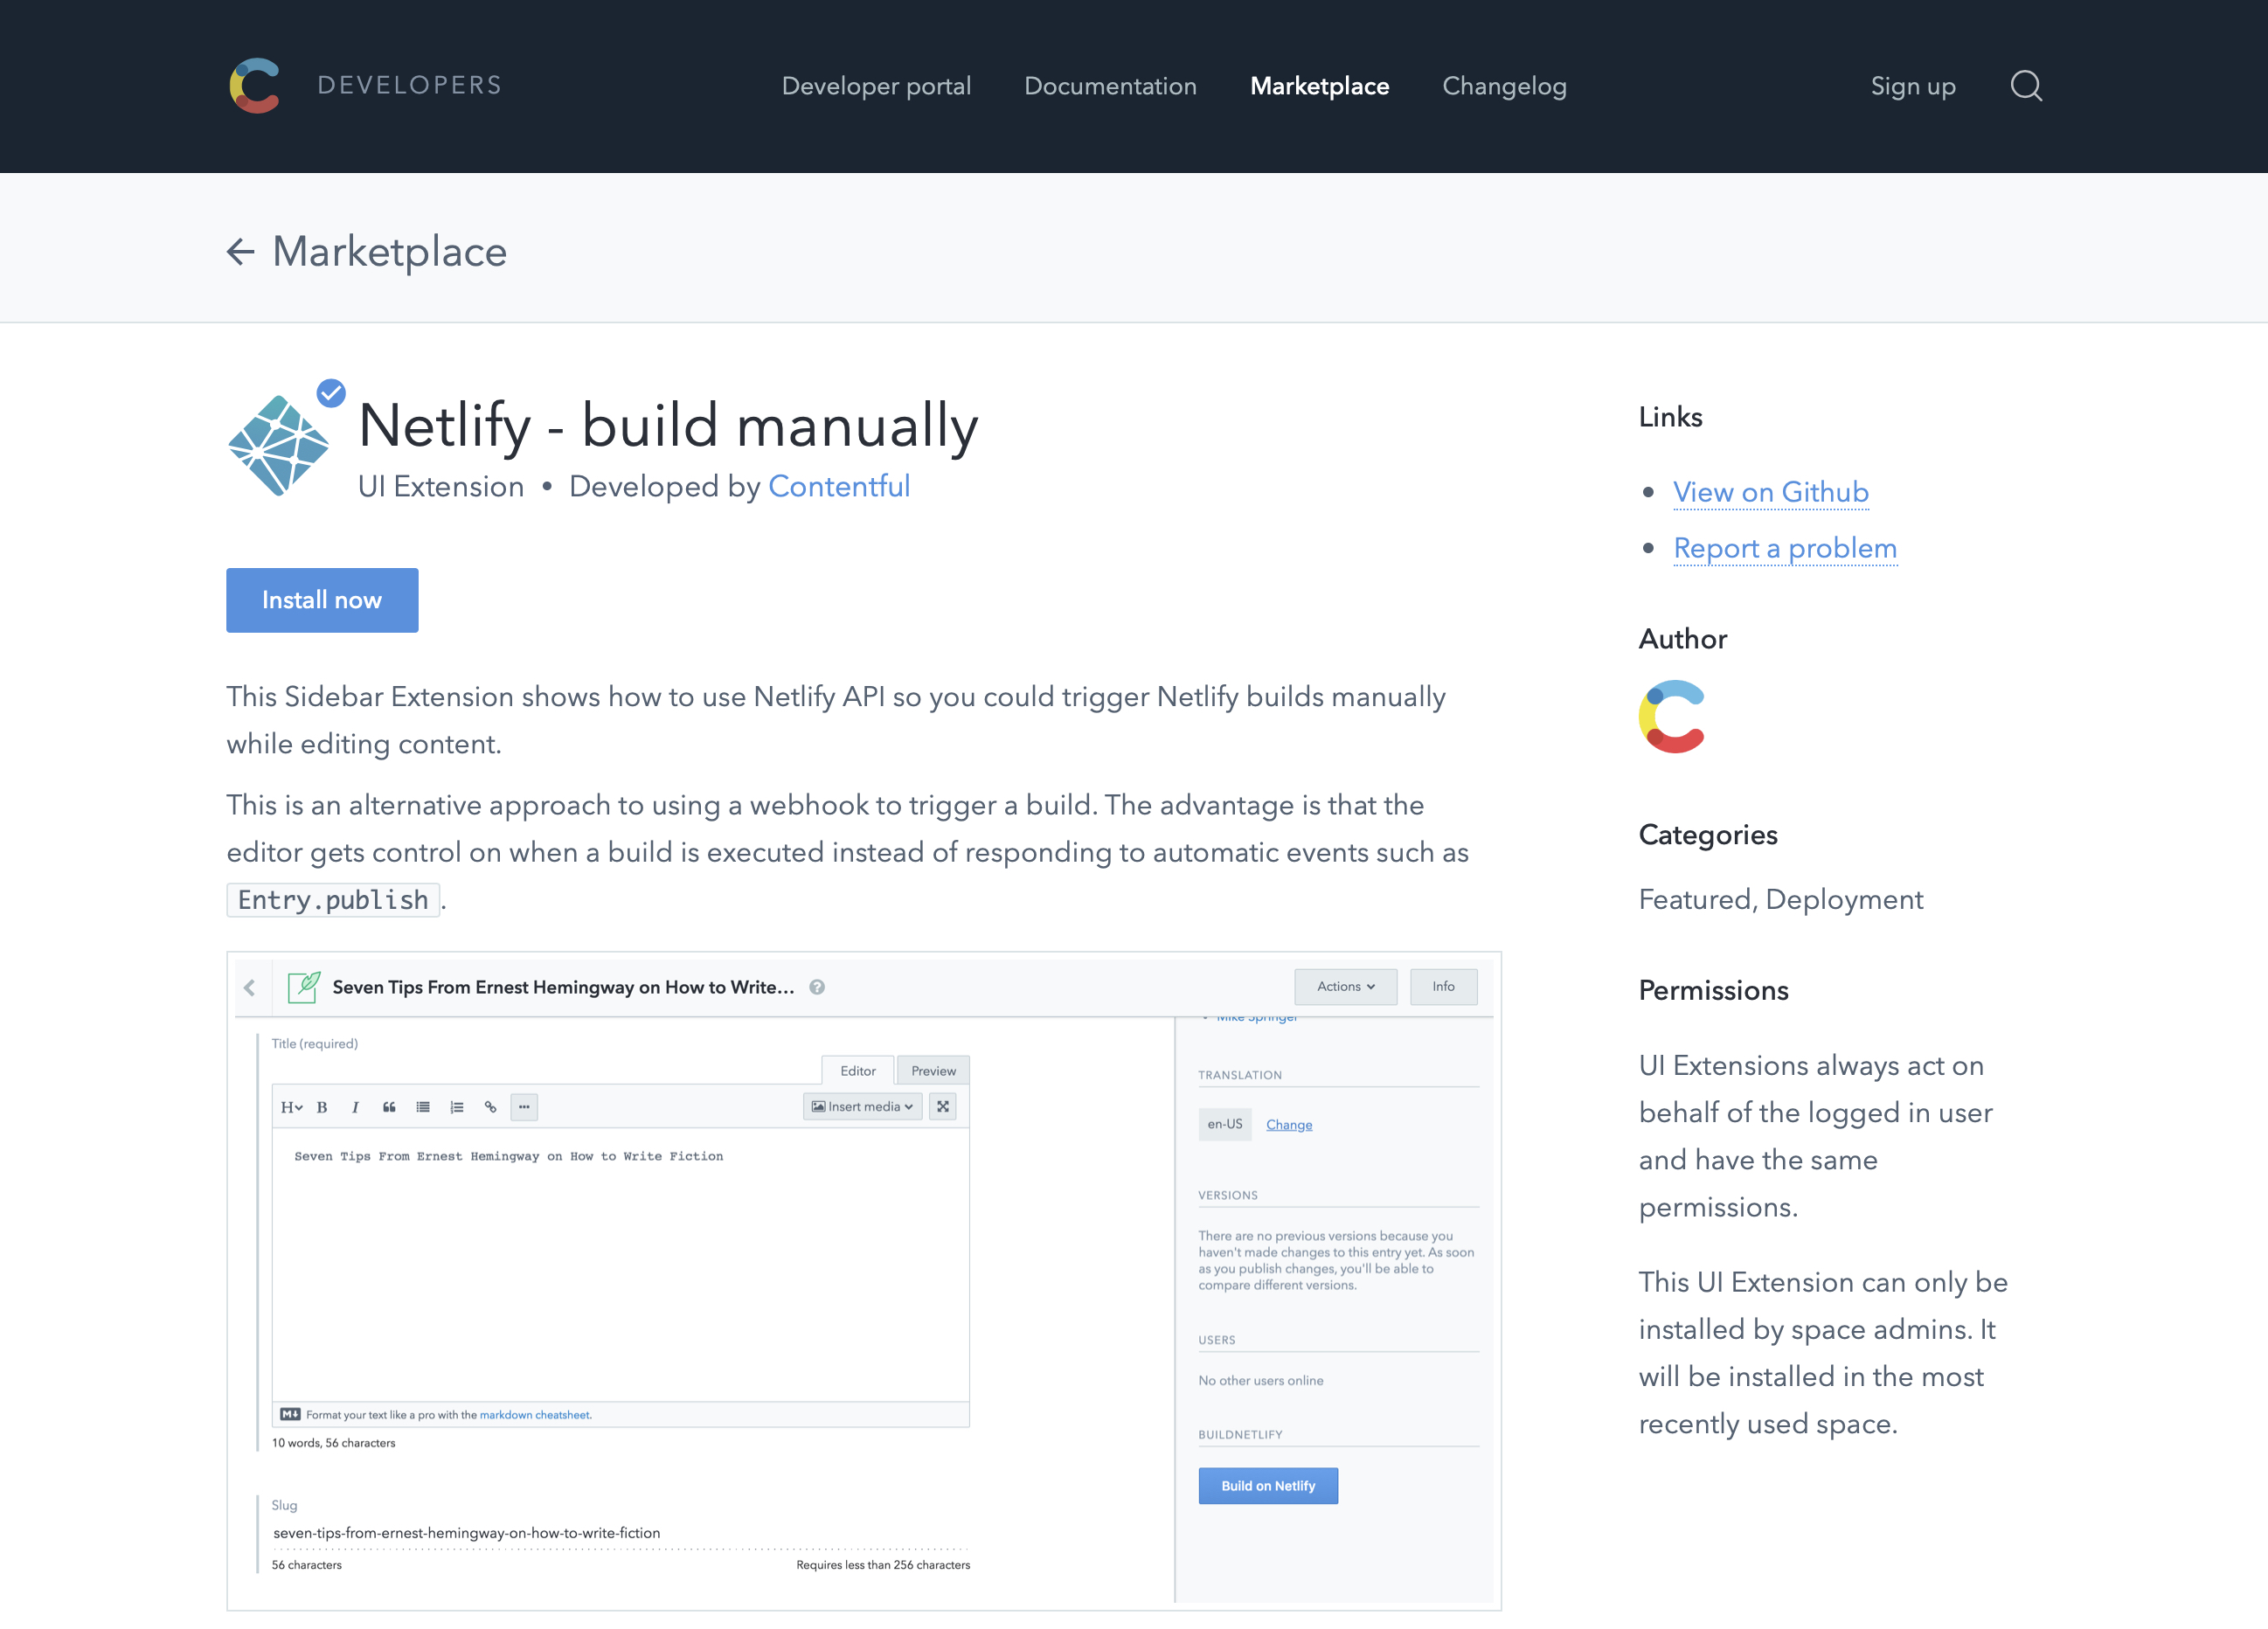2268x1629 pixels.
Task: Click the Contentful author avatar
Action: tap(1672, 716)
